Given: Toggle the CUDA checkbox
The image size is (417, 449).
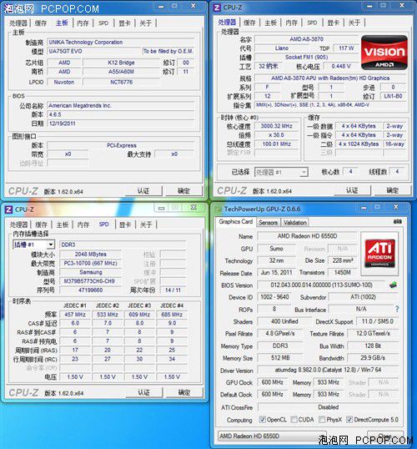Looking at the screenshot, I should [x=294, y=420].
